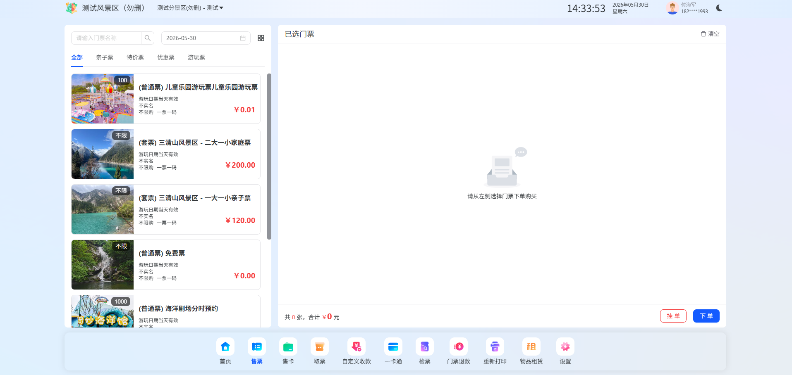Select the 全部 tab

(x=77, y=57)
